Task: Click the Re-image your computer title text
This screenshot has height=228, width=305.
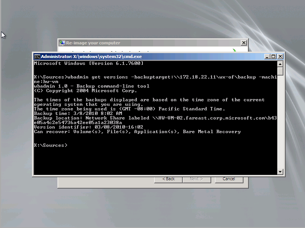Action: (93, 43)
